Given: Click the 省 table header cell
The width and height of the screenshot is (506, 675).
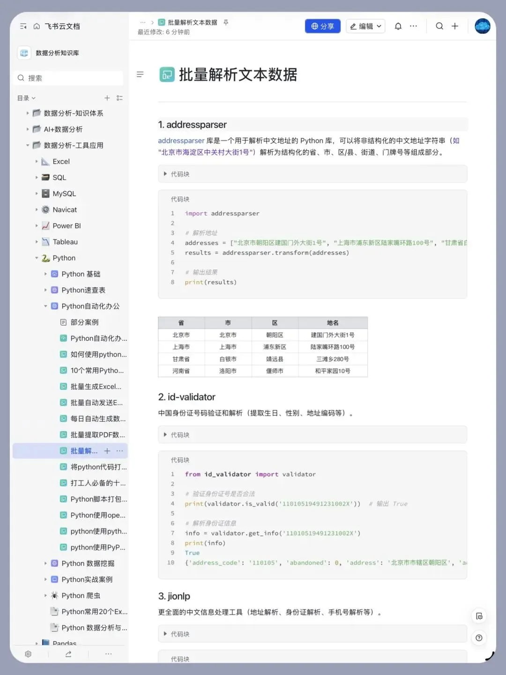Looking at the screenshot, I should tap(181, 323).
